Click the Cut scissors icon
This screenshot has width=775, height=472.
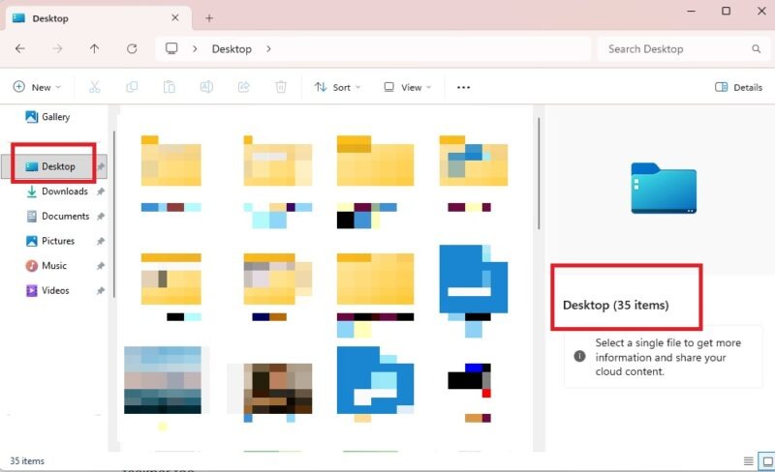coord(94,87)
